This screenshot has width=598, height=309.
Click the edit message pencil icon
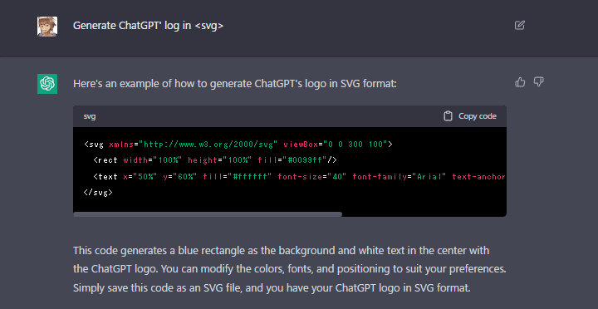pyautogui.click(x=519, y=25)
